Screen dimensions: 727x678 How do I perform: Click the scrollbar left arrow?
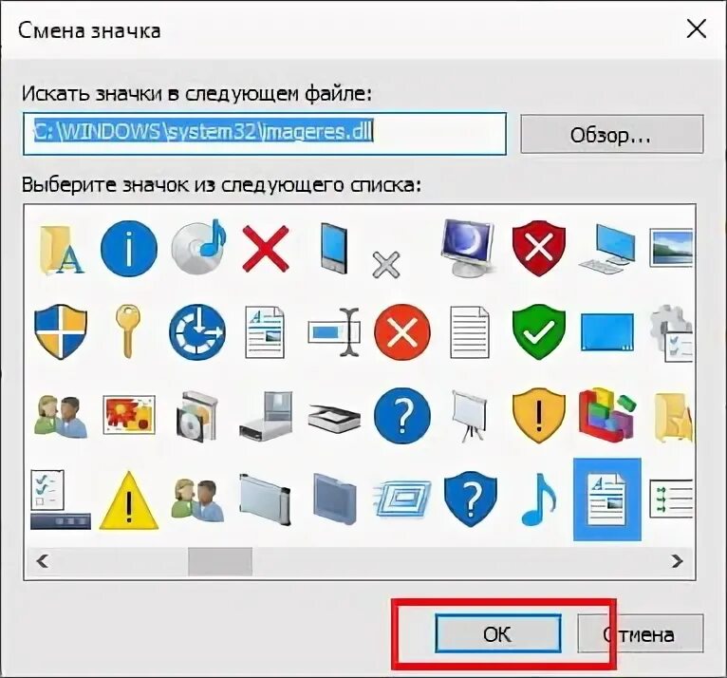coord(43,561)
